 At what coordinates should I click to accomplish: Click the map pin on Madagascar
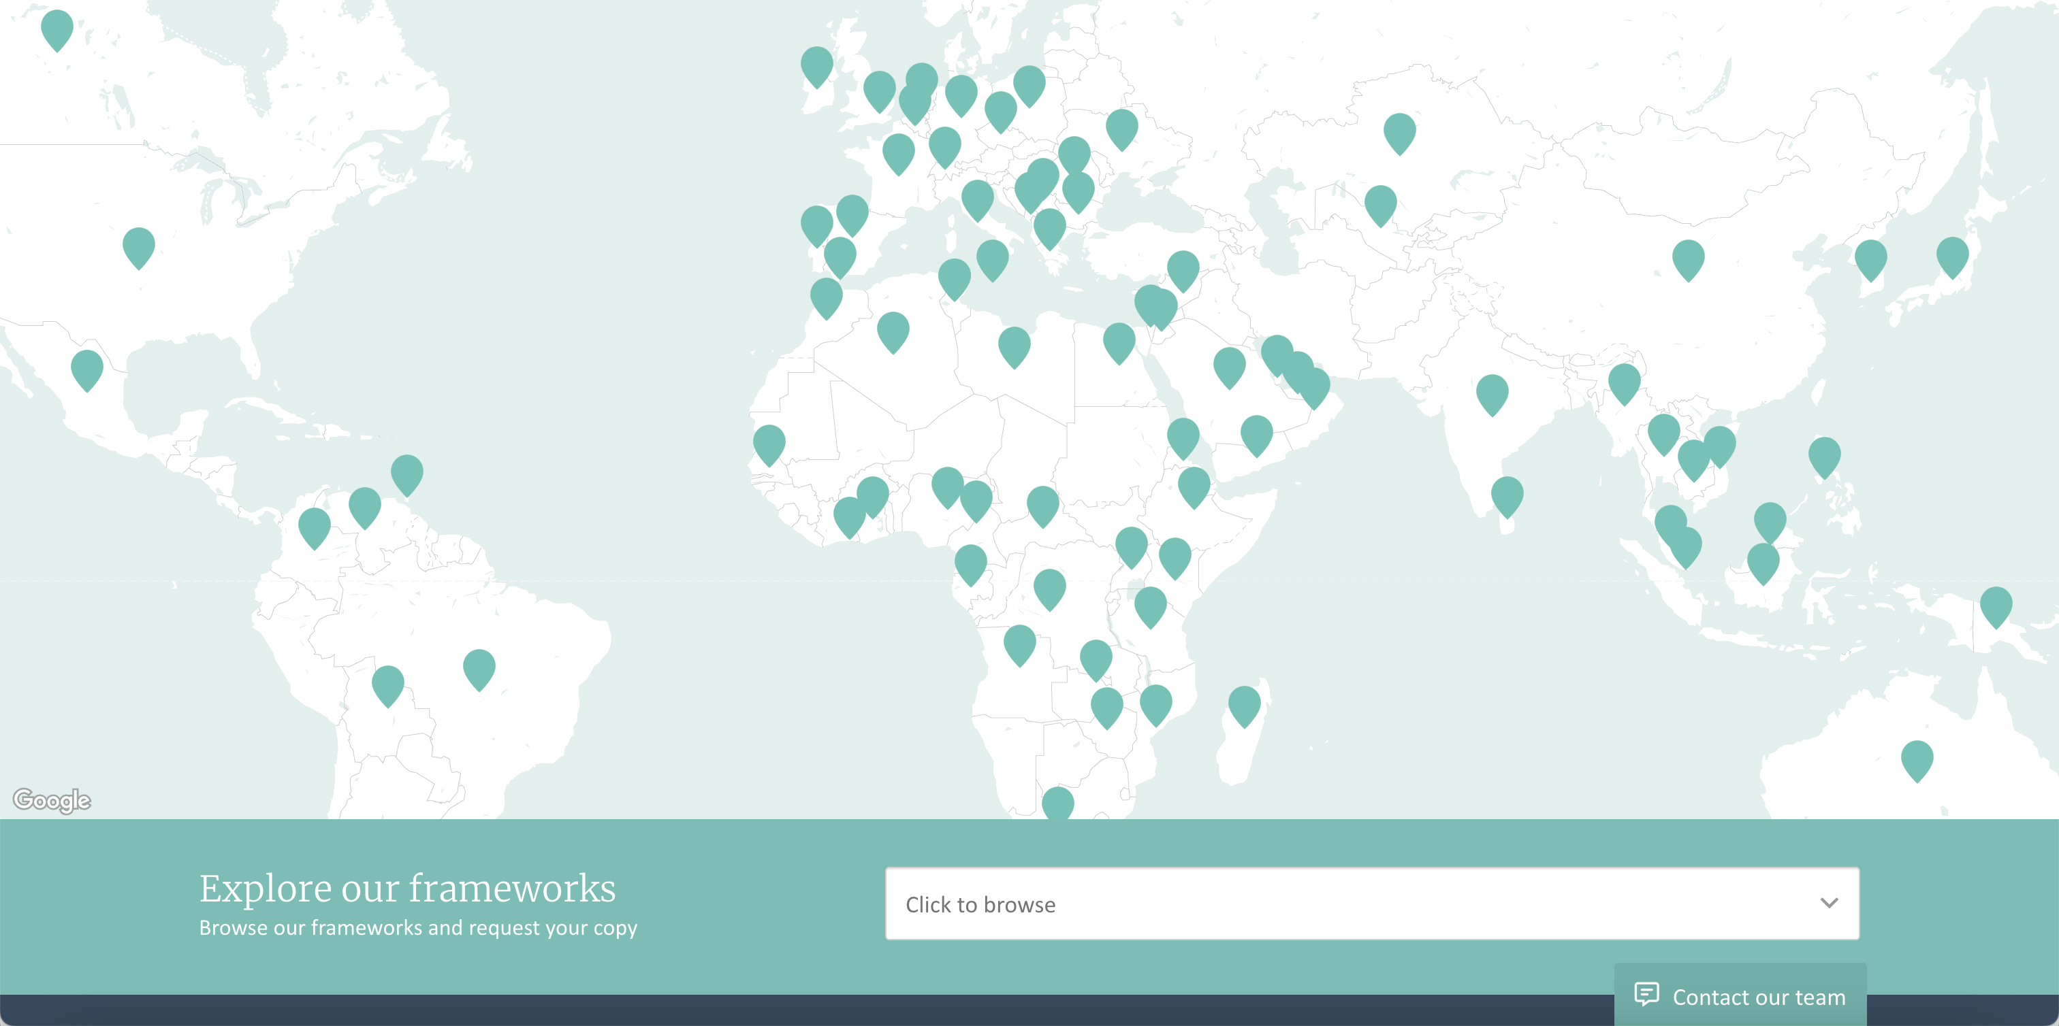point(1244,704)
